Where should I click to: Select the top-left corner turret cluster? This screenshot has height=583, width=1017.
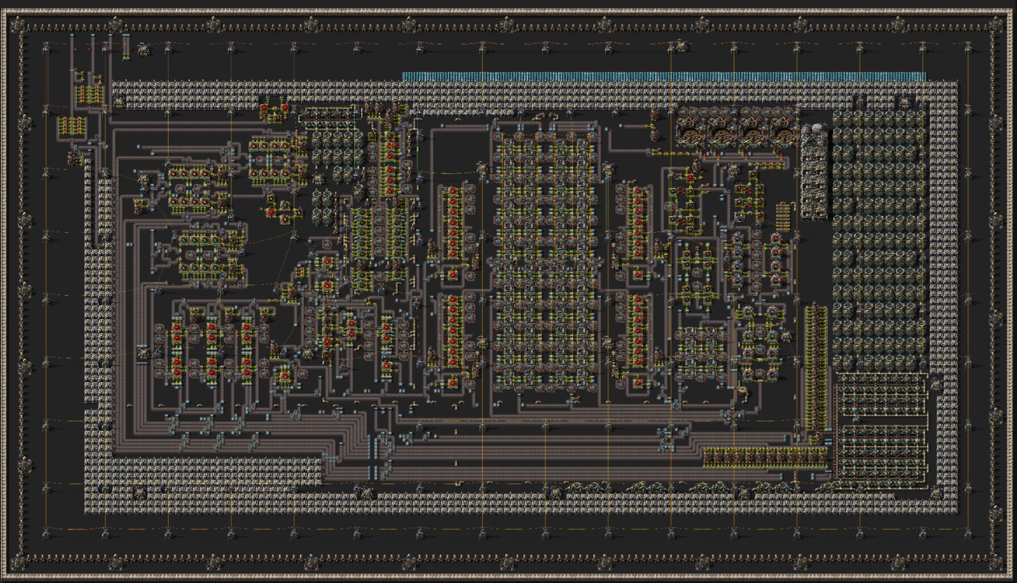point(18,25)
